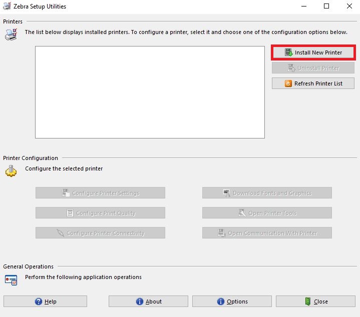
Task: Close the window with the X button
Action: 349,6
